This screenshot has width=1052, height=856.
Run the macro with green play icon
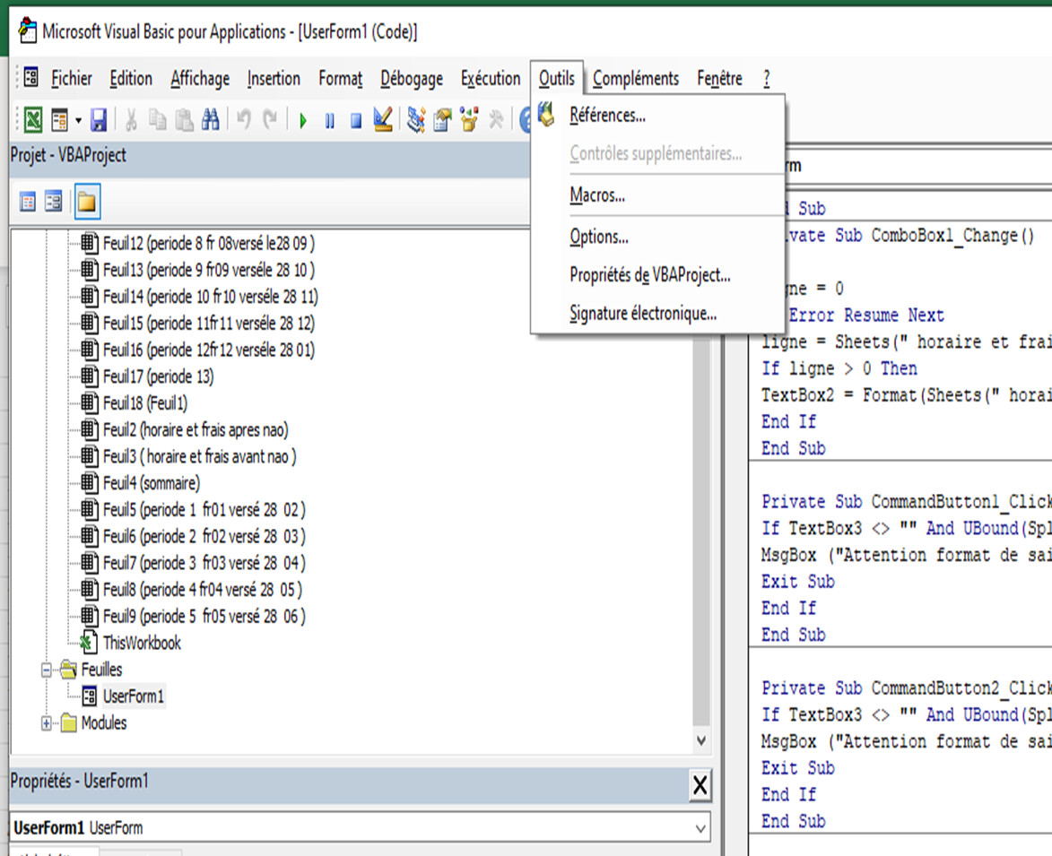pyautogui.click(x=303, y=120)
